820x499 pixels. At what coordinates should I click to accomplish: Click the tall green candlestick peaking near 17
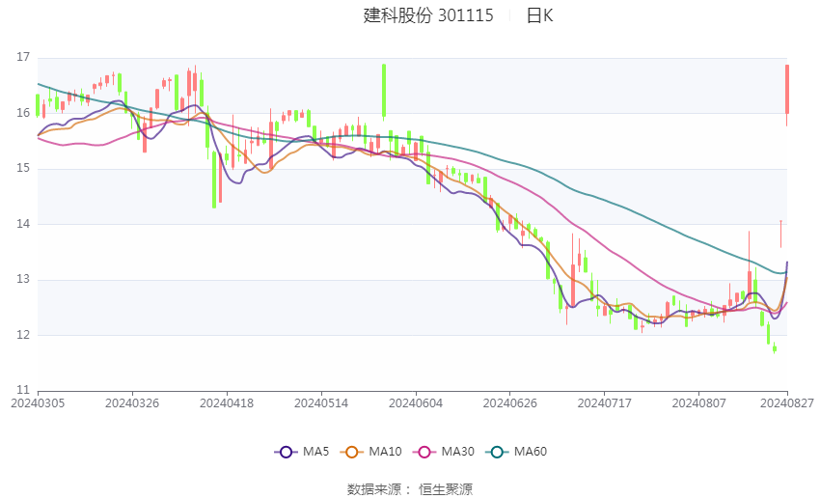tap(384, 91)
